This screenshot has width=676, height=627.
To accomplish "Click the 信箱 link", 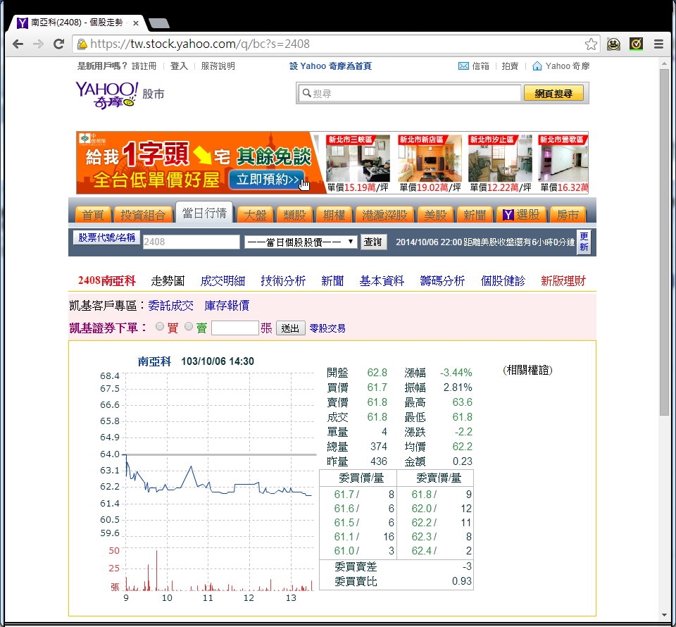I will click(480, 66).
